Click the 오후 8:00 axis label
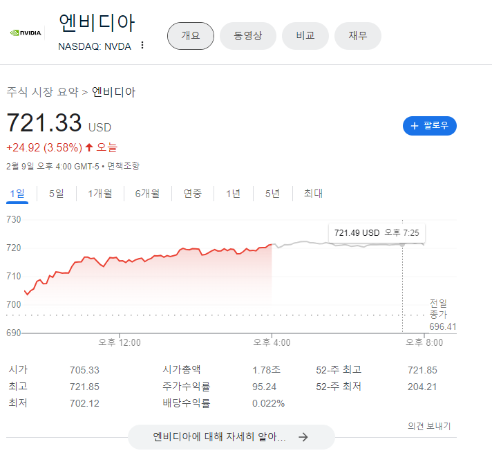The height and width of the screenshot is (453, 492). click(x=424, y=342)
